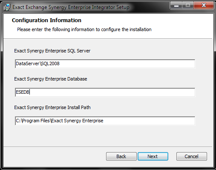This screenshot has width=216, height=170.
Task: Click the 'Configuration Information' heading
Action: tap(46, 20)
